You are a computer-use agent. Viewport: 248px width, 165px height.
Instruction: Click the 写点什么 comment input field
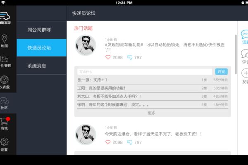[145, 71]
